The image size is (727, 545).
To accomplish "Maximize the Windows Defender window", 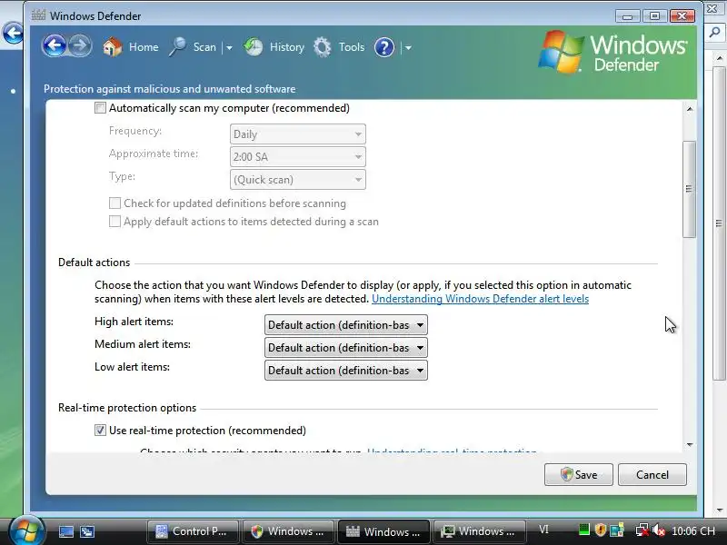I will pyautogui.click(x=654, y=16).
